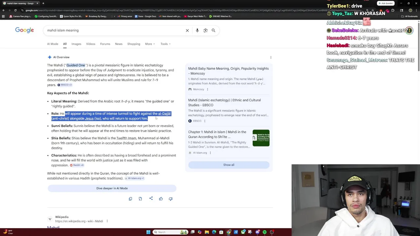Click Dive deeper in AI Mode button
The width and height of the screenshot is (420, 236).
[x=112, y=188]
